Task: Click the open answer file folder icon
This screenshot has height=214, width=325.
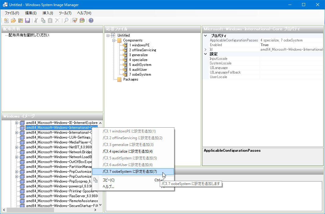Action: pos(13,20)
